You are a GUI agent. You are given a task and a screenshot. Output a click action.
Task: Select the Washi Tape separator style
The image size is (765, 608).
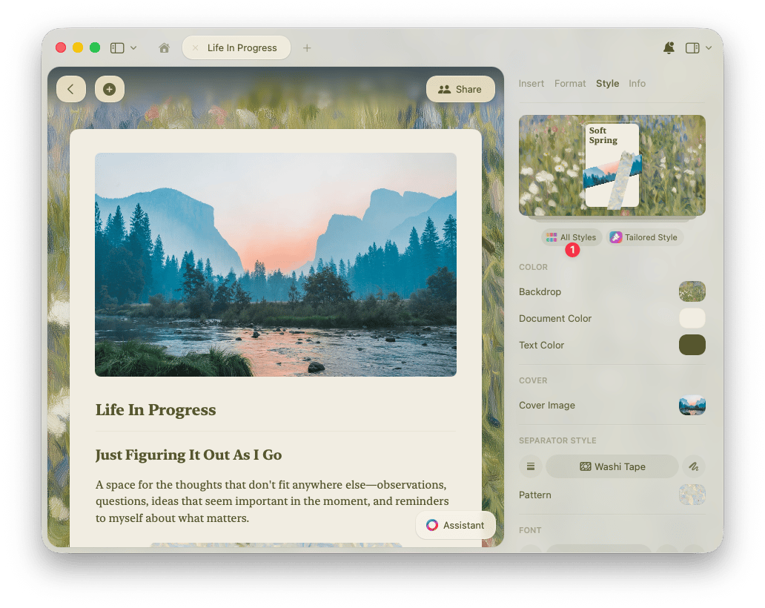tap(612, 466)
